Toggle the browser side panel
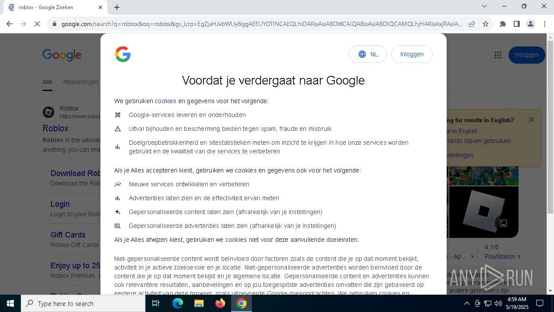Viewport: 554px width, 312px height. pos(517,24)
